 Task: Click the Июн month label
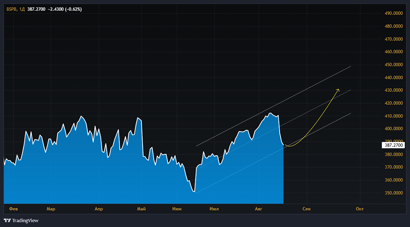pos(177,209)
